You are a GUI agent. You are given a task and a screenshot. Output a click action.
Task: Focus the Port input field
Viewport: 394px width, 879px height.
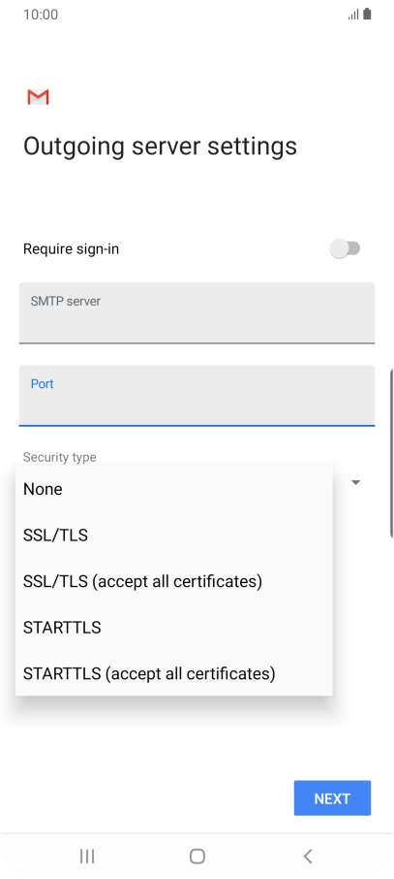point(197,396)
